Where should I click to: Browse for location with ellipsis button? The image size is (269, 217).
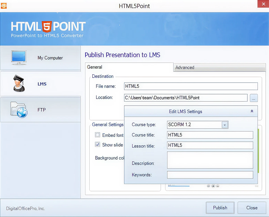click(x=254, y=98)
